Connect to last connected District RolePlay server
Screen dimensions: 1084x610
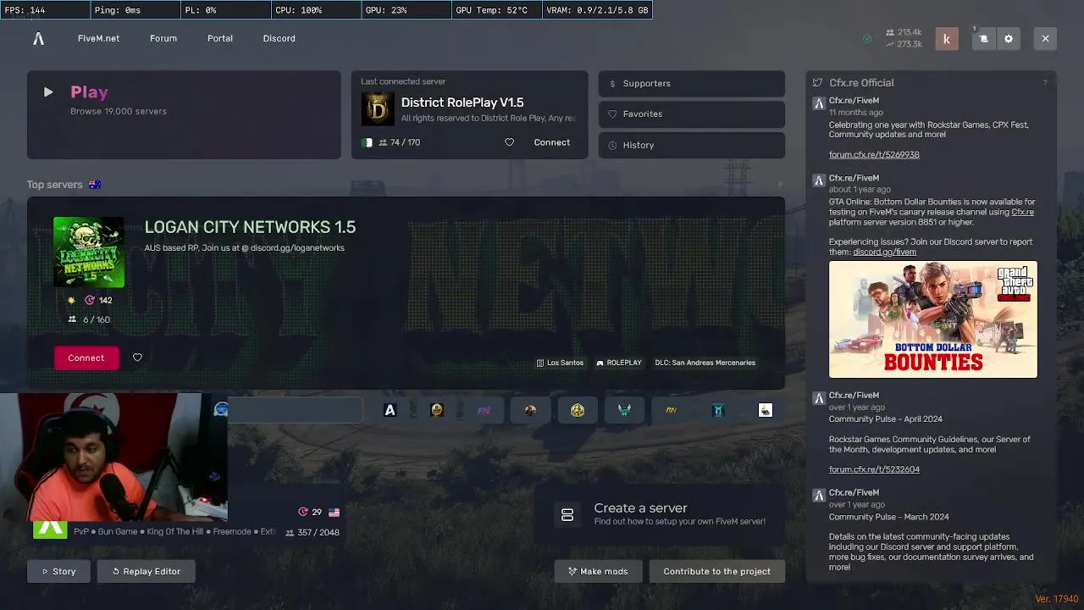pyautogui.click(x=551, y=142)
